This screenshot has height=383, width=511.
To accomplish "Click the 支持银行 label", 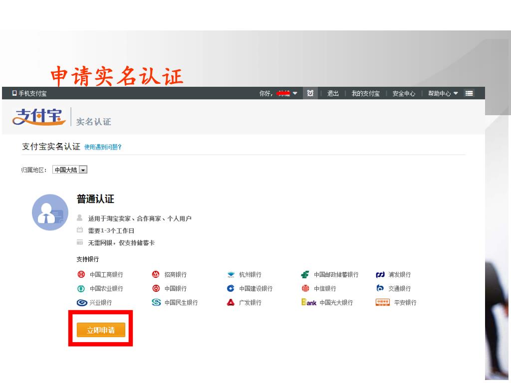I will click(88, 259).
